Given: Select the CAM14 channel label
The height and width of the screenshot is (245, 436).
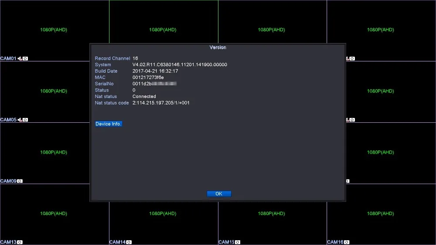Looking at the screenshot, I should coord(118,242).
